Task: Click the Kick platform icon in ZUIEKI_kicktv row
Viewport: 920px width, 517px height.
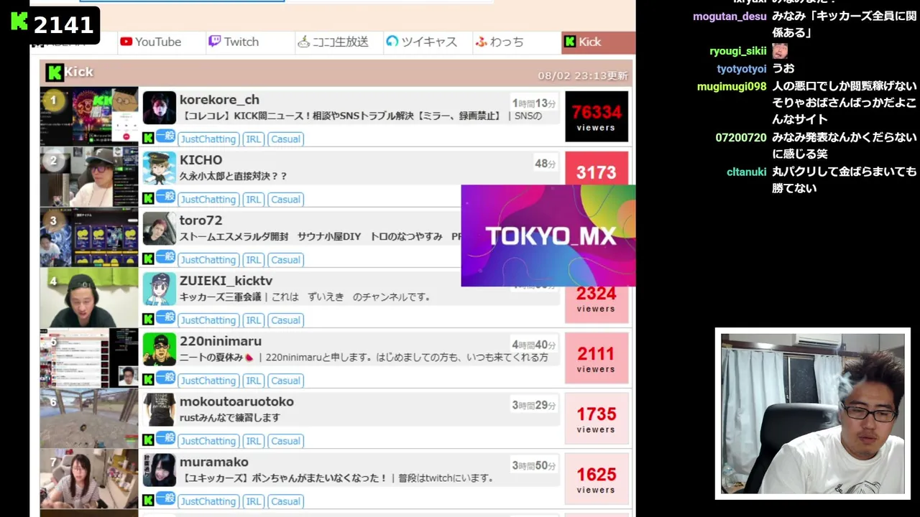Action: coord(148,320)
